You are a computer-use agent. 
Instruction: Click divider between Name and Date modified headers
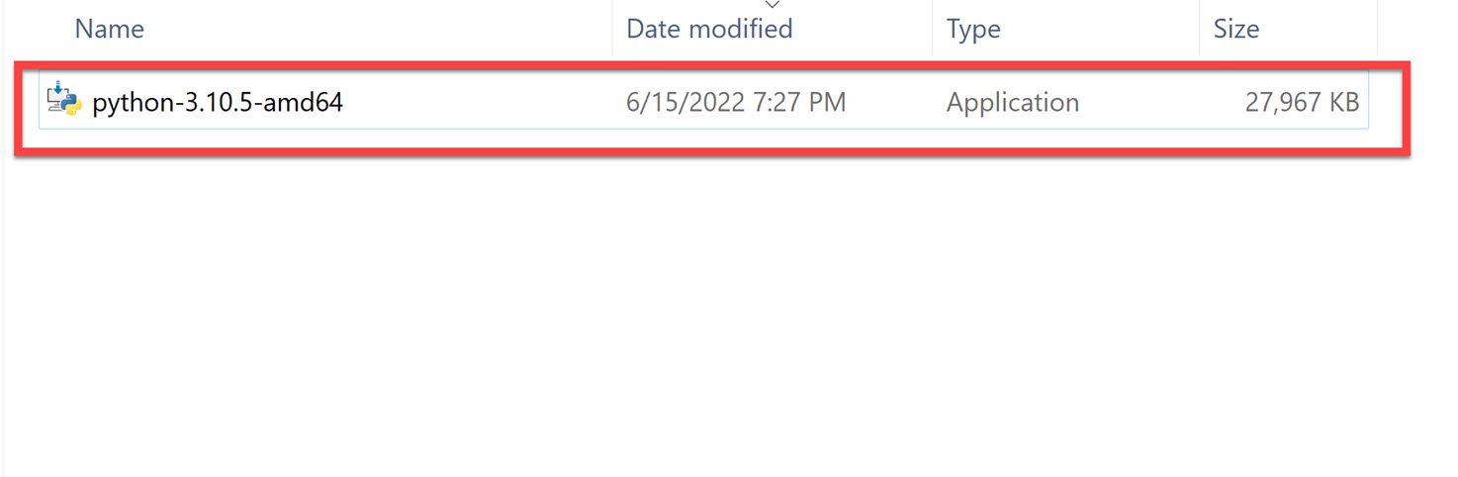(612, 29)
